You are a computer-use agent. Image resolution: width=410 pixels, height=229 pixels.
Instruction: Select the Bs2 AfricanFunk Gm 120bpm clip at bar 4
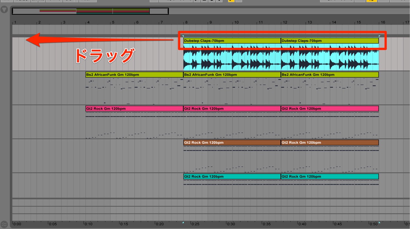point(134,74)
